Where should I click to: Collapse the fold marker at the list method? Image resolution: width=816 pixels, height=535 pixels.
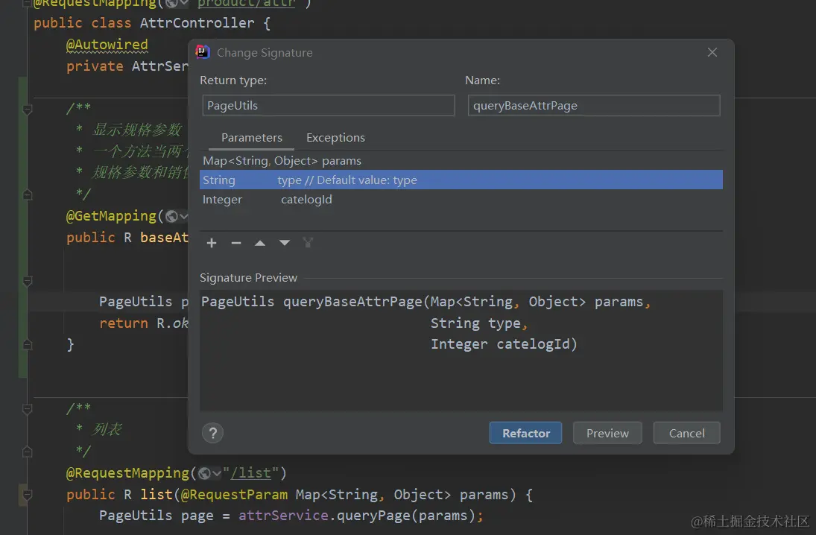(x=28, y=495)
